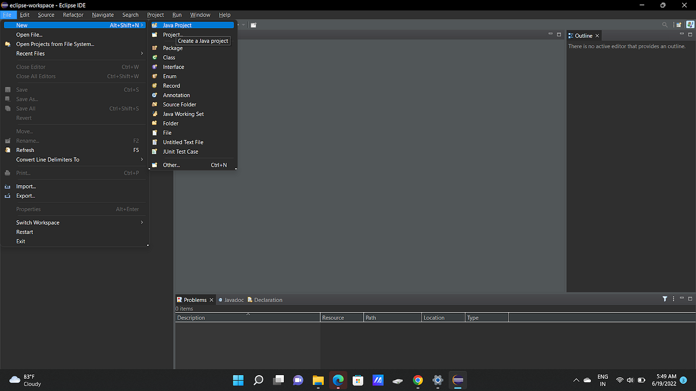Select JUnit Test Case from the New submenu

coord(180,151)
